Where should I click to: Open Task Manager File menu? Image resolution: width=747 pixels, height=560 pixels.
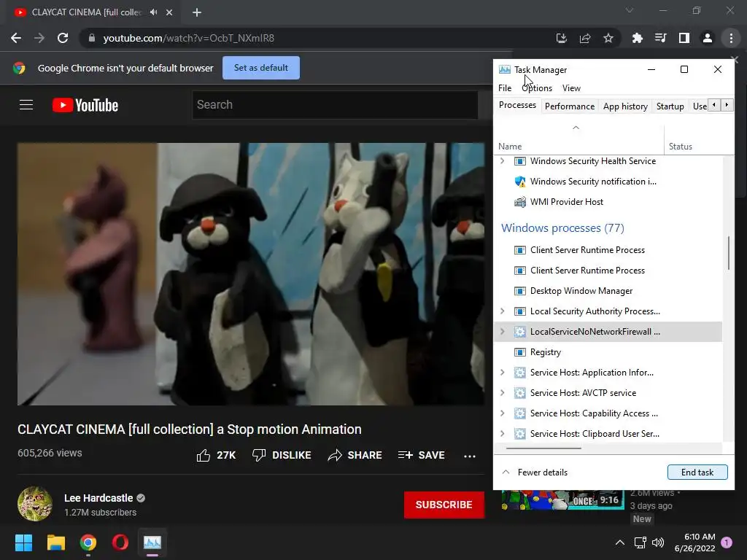click(x=505, y=88)
